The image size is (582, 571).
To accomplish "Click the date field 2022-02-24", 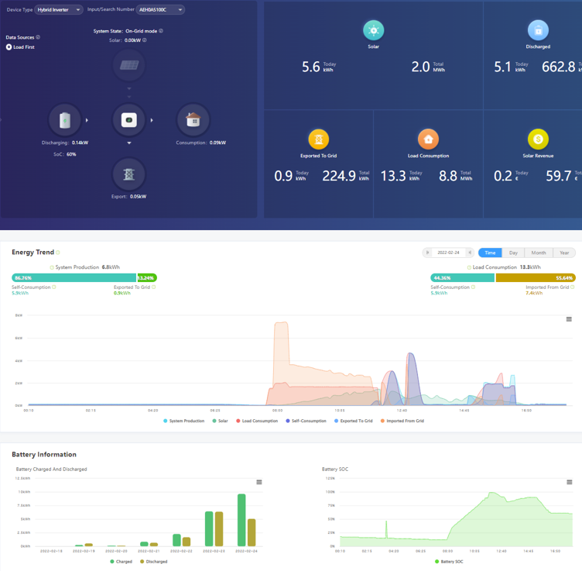I will (448, 253).
